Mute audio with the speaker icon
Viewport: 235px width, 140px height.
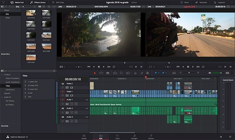tap(210, 73)
